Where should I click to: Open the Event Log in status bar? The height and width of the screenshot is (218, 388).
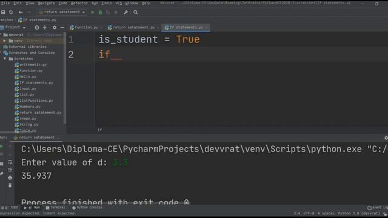pos(377,208)
